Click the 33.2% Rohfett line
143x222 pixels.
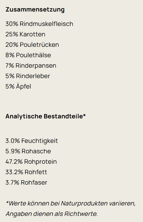click(x=26, y=172)
